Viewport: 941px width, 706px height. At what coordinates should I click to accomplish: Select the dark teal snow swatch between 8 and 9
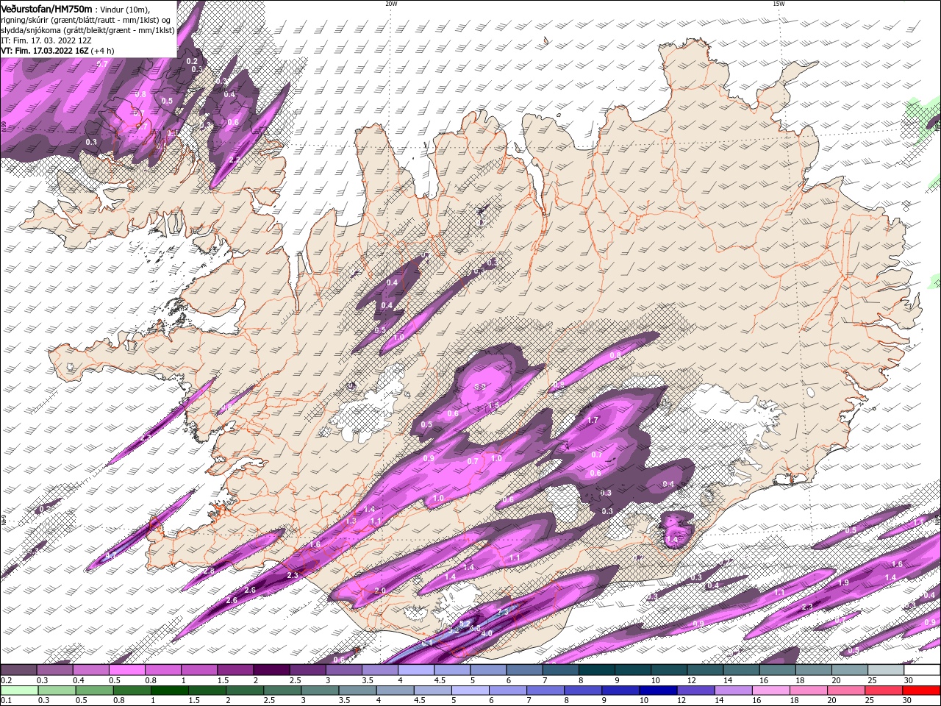[597, 670]
